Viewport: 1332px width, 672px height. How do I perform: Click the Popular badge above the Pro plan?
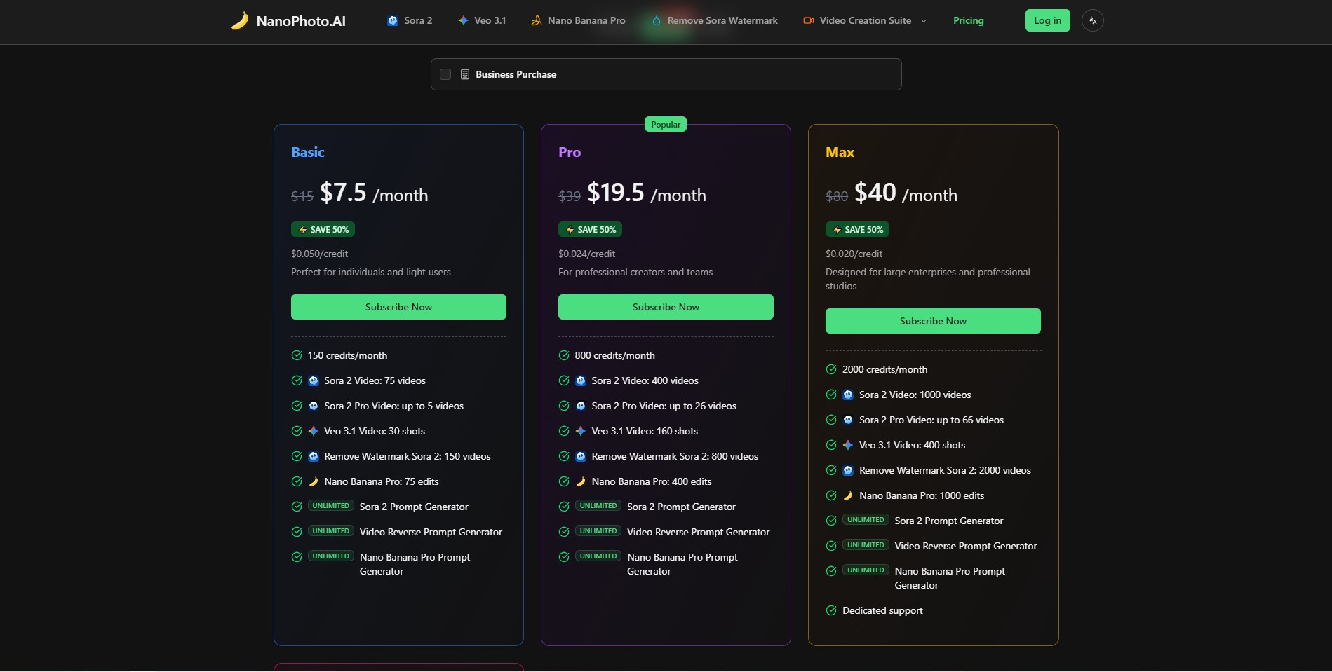point(665,124)
